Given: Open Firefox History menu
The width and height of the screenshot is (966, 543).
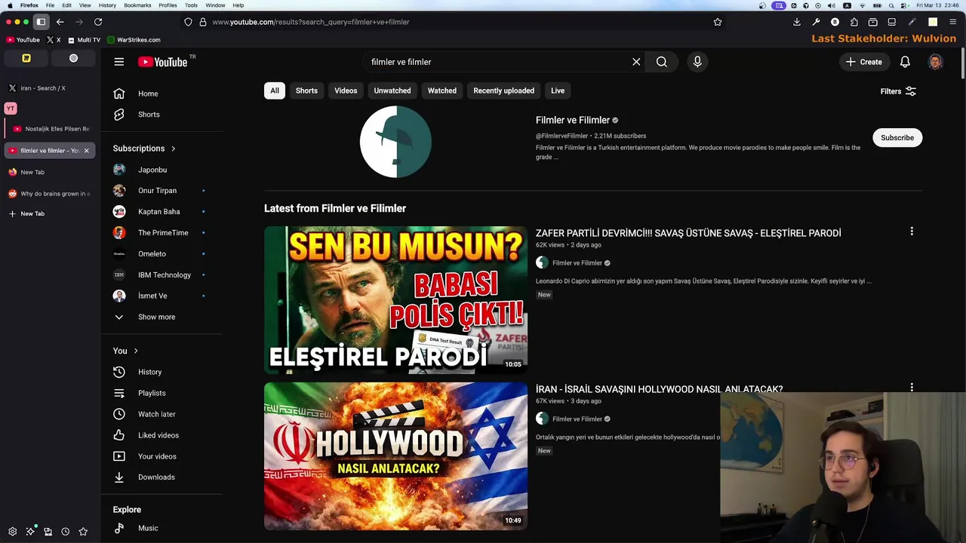Looking at the screenshot, I should coord(107,5).
